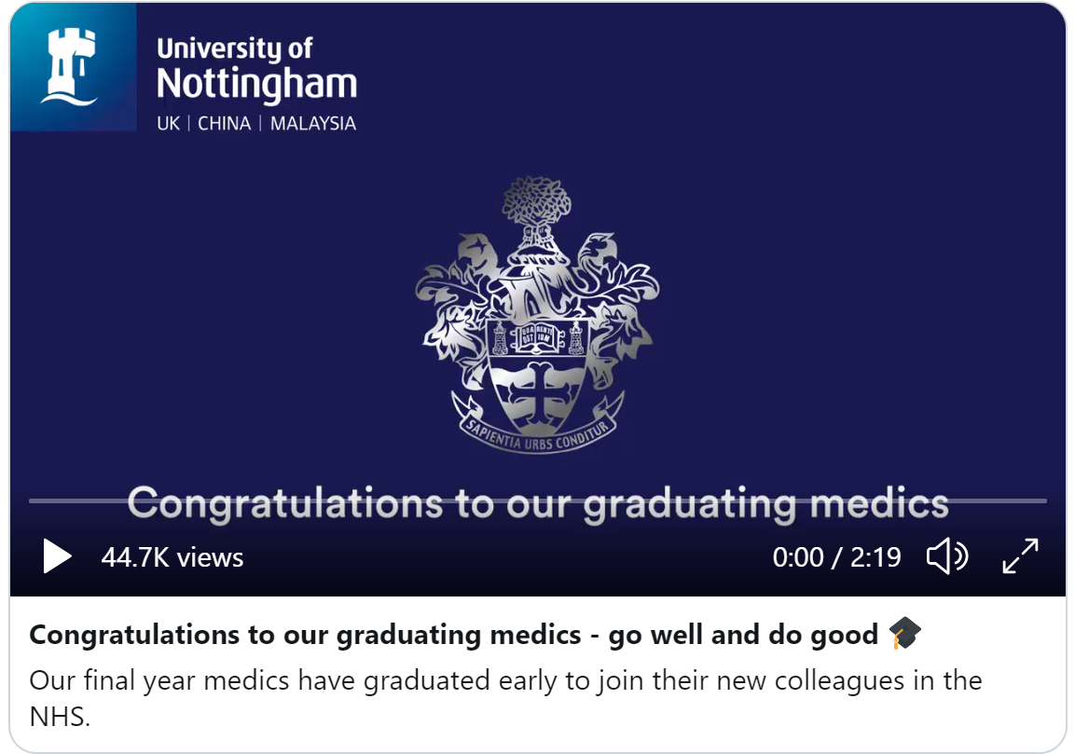This screenshot has height=754, width=1075.
Task: Click the 'Congratulations to our graduating medics' overlay text
Action: coord(538,504)
